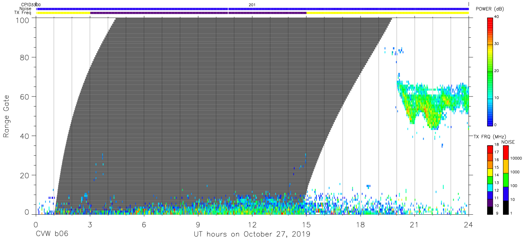Pick the red 17–18 MHz TX FRQ swatch
The width and height of the screenshot is (527, 243).
pos(490,149)
